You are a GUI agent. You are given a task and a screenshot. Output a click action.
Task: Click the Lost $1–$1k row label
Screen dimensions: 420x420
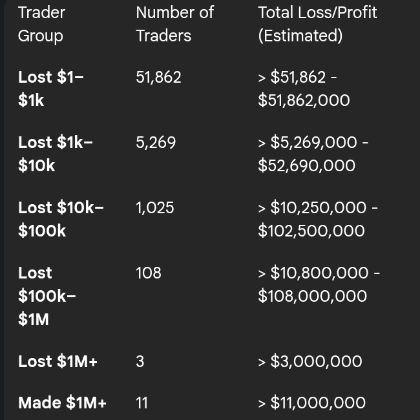(x=51, y=89)
